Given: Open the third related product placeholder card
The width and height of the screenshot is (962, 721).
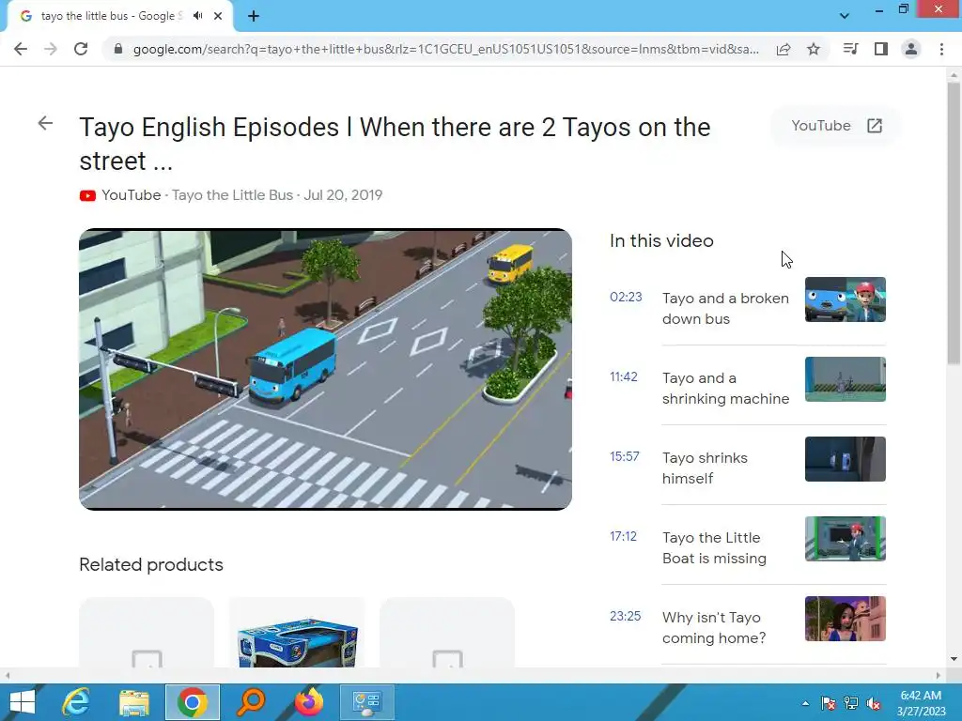Looking at the screenshot, I should 447,633.
